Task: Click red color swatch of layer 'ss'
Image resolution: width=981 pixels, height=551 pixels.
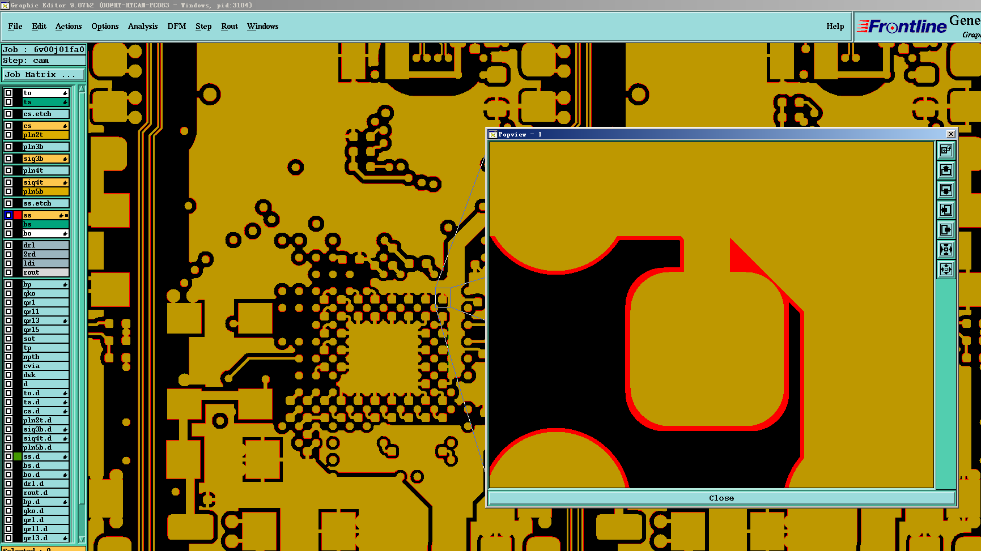Action: tap(18, 215)
